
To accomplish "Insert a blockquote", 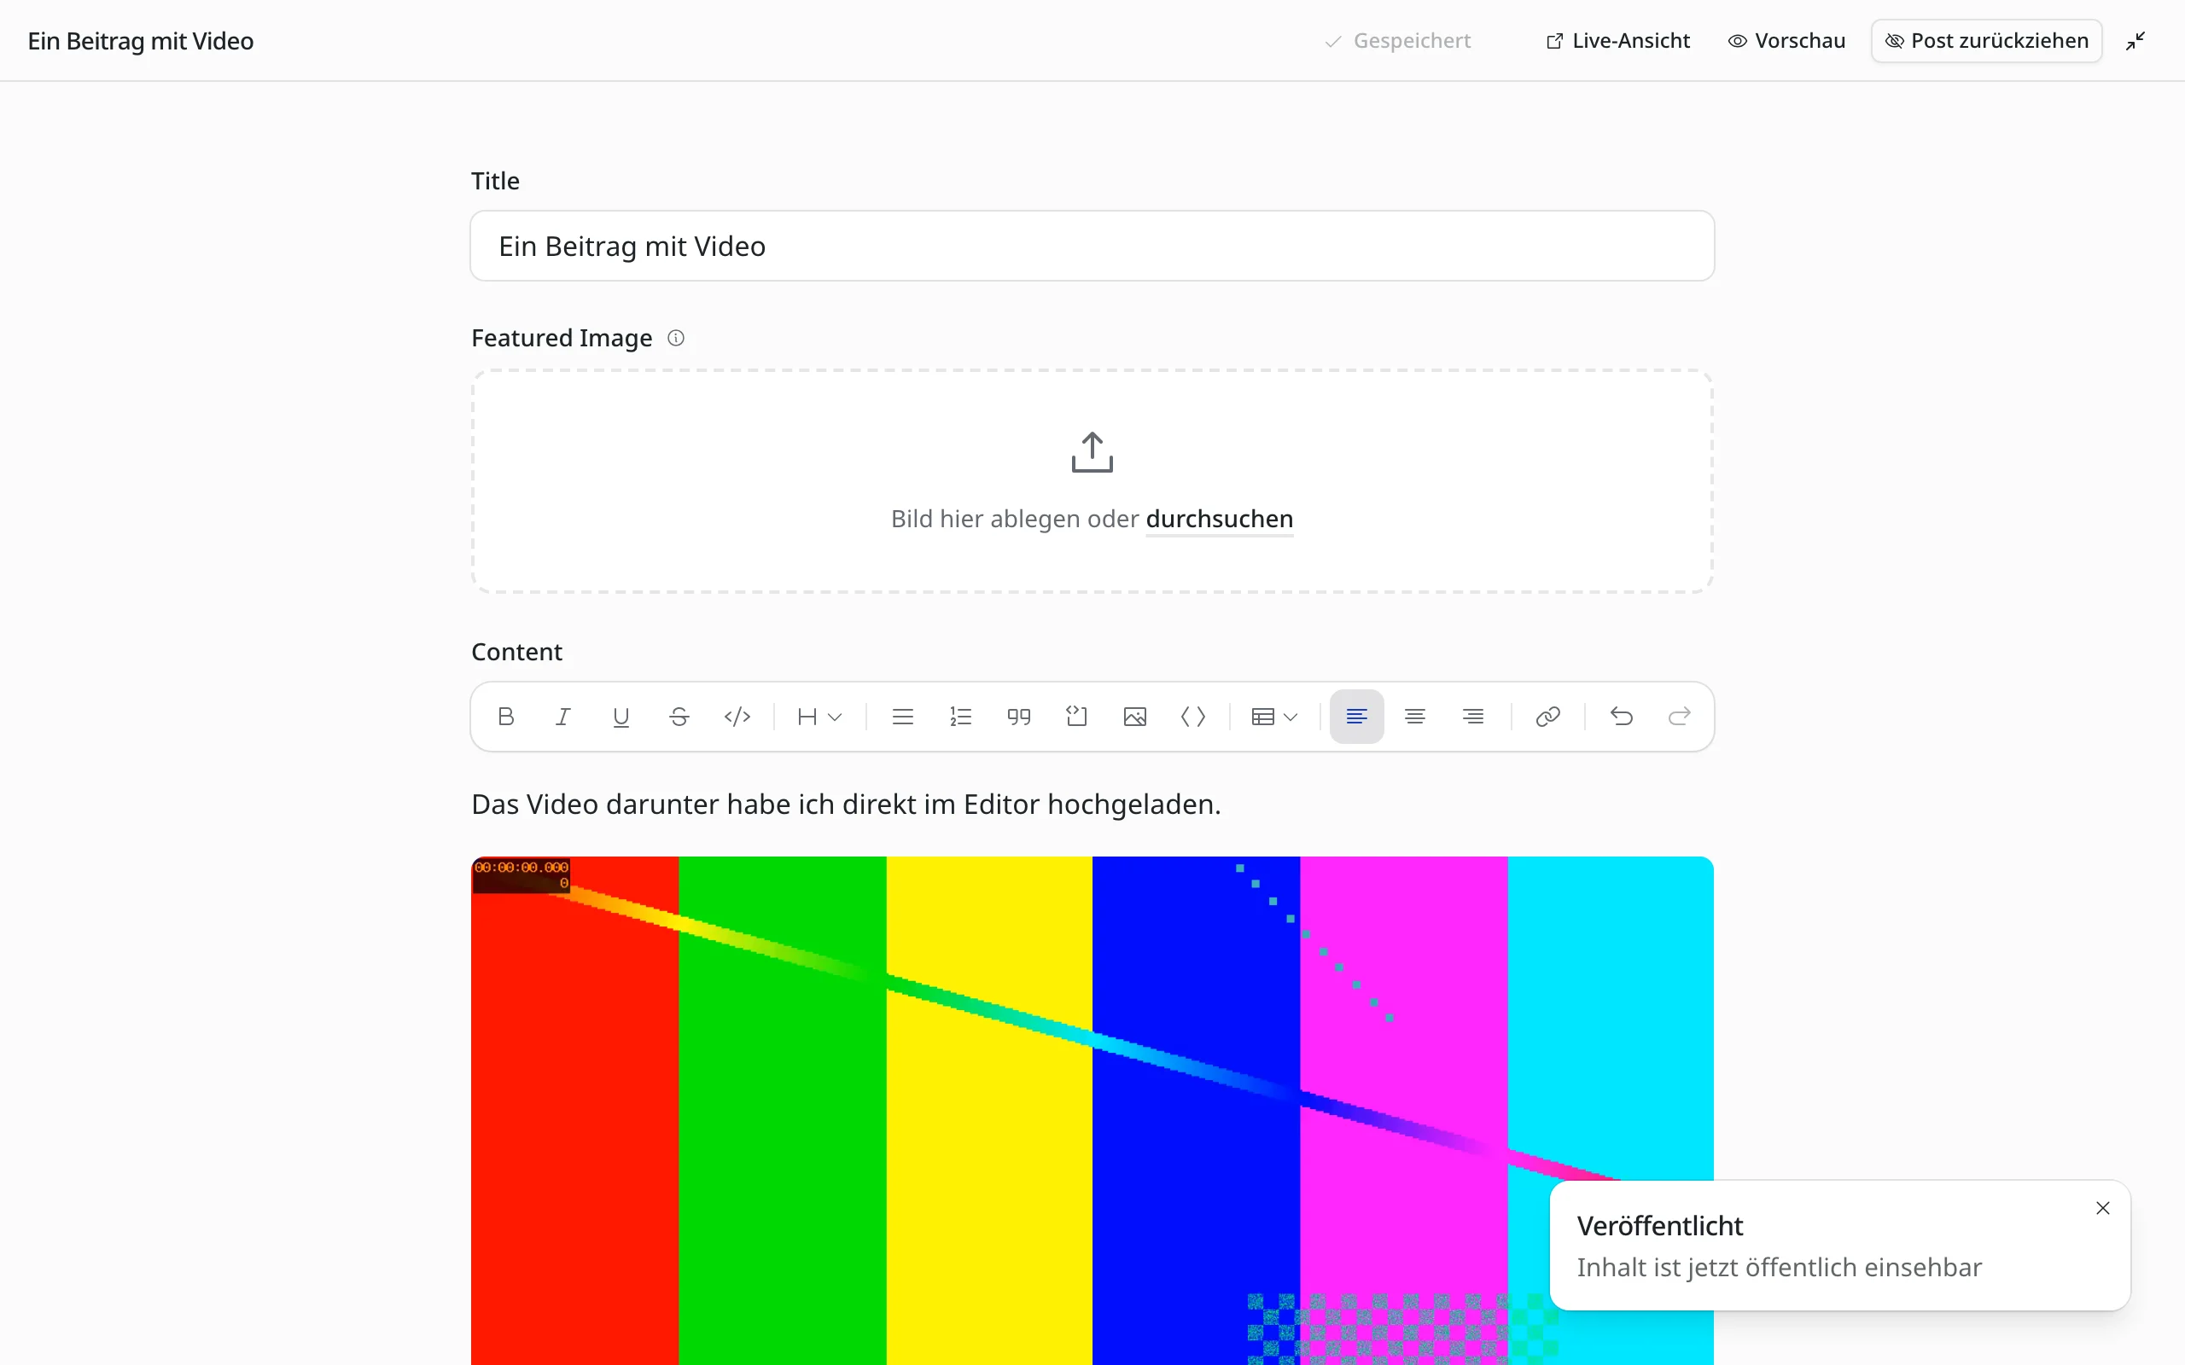I will pos(1018,716).
